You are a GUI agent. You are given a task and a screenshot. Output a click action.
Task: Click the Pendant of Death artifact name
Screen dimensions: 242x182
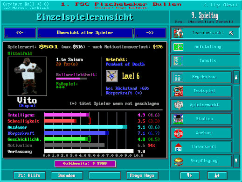(125, 64)
